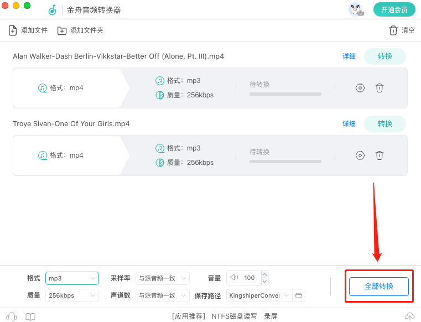Open the 保存路径 KingshiperConver dropdown
This screenshot has width=421, height=322.
tap(259, 295)
